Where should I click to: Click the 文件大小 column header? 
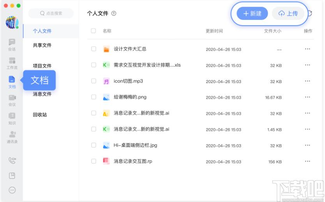(272, 31)
